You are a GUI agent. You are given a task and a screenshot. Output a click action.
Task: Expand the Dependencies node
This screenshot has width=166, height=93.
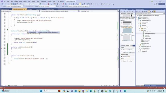(138, 22)
